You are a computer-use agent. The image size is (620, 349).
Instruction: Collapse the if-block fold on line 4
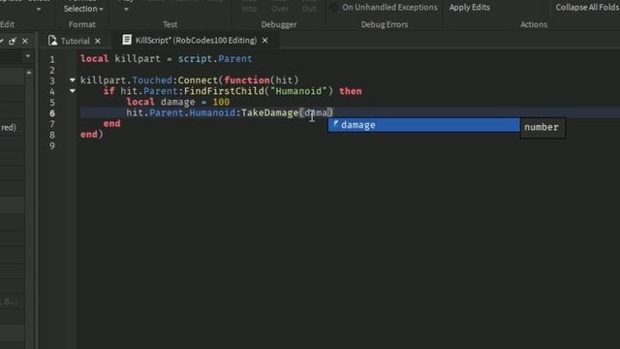pyautogui.click(x=73, y=90)
